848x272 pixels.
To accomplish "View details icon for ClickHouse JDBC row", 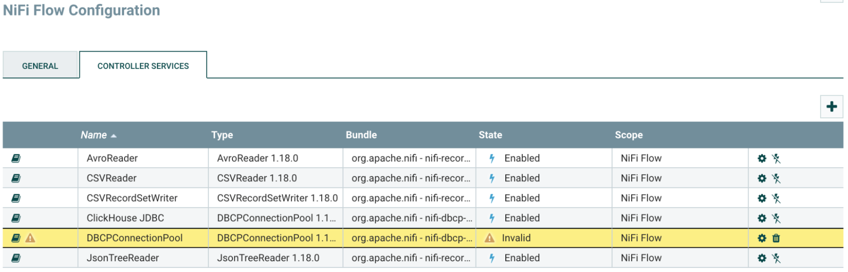I will [16, 218].
